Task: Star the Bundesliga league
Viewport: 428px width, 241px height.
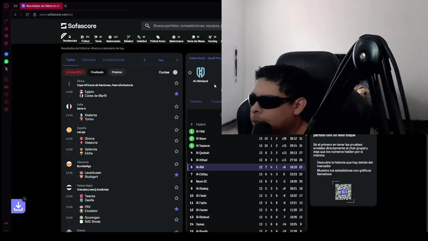Action: click(177, 164)
